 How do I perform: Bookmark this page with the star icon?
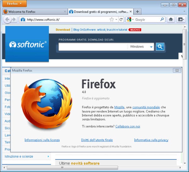coord(112,19)
